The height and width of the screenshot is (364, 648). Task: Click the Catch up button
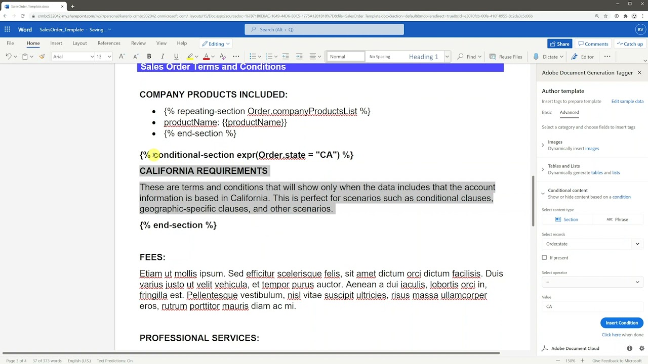click(630, 44)
